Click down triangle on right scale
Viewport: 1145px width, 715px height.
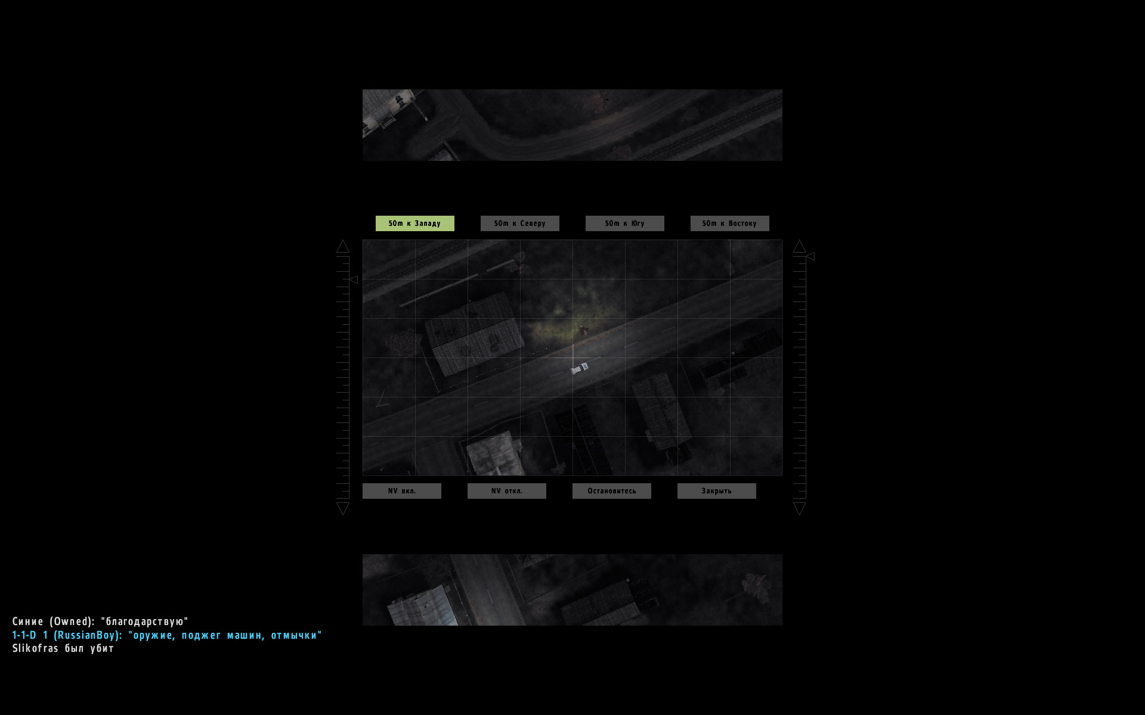coord(800,508)
